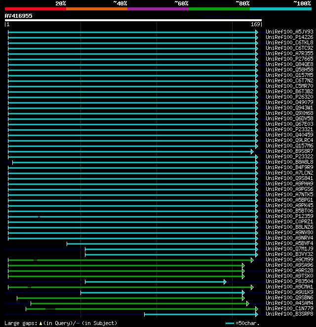Click the UniRef100_Q84QE8 label
The image size is (316, 327).
289,65
